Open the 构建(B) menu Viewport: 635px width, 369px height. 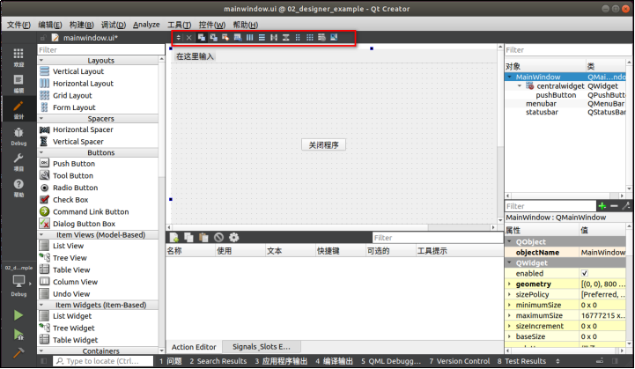pos(81,25)
